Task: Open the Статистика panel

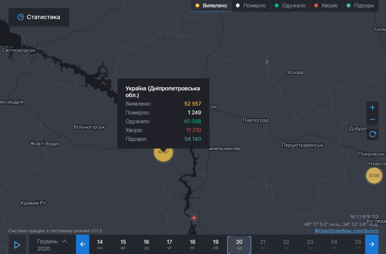Action: 39,17
